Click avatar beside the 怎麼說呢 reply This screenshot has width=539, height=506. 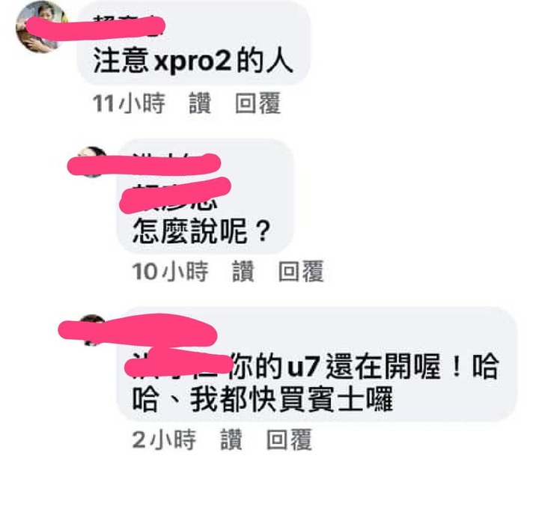pos(91,162)
